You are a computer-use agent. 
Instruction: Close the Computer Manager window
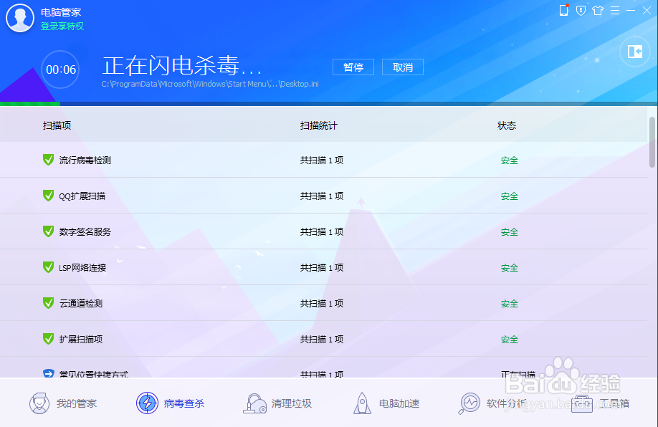pyautogui.click(x=647, y=11)
